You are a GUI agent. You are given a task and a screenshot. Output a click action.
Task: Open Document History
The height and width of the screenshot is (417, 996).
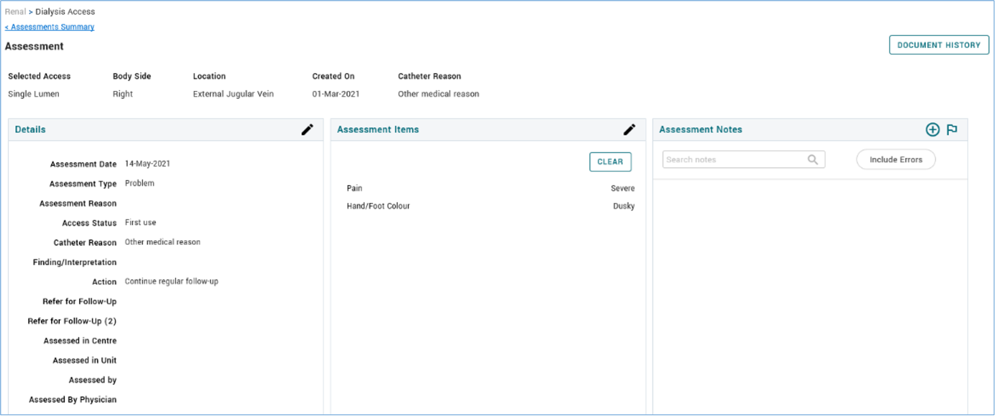point(938,45)
